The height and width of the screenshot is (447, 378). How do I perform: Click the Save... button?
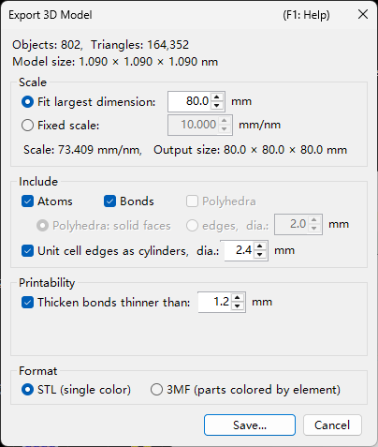250,425
